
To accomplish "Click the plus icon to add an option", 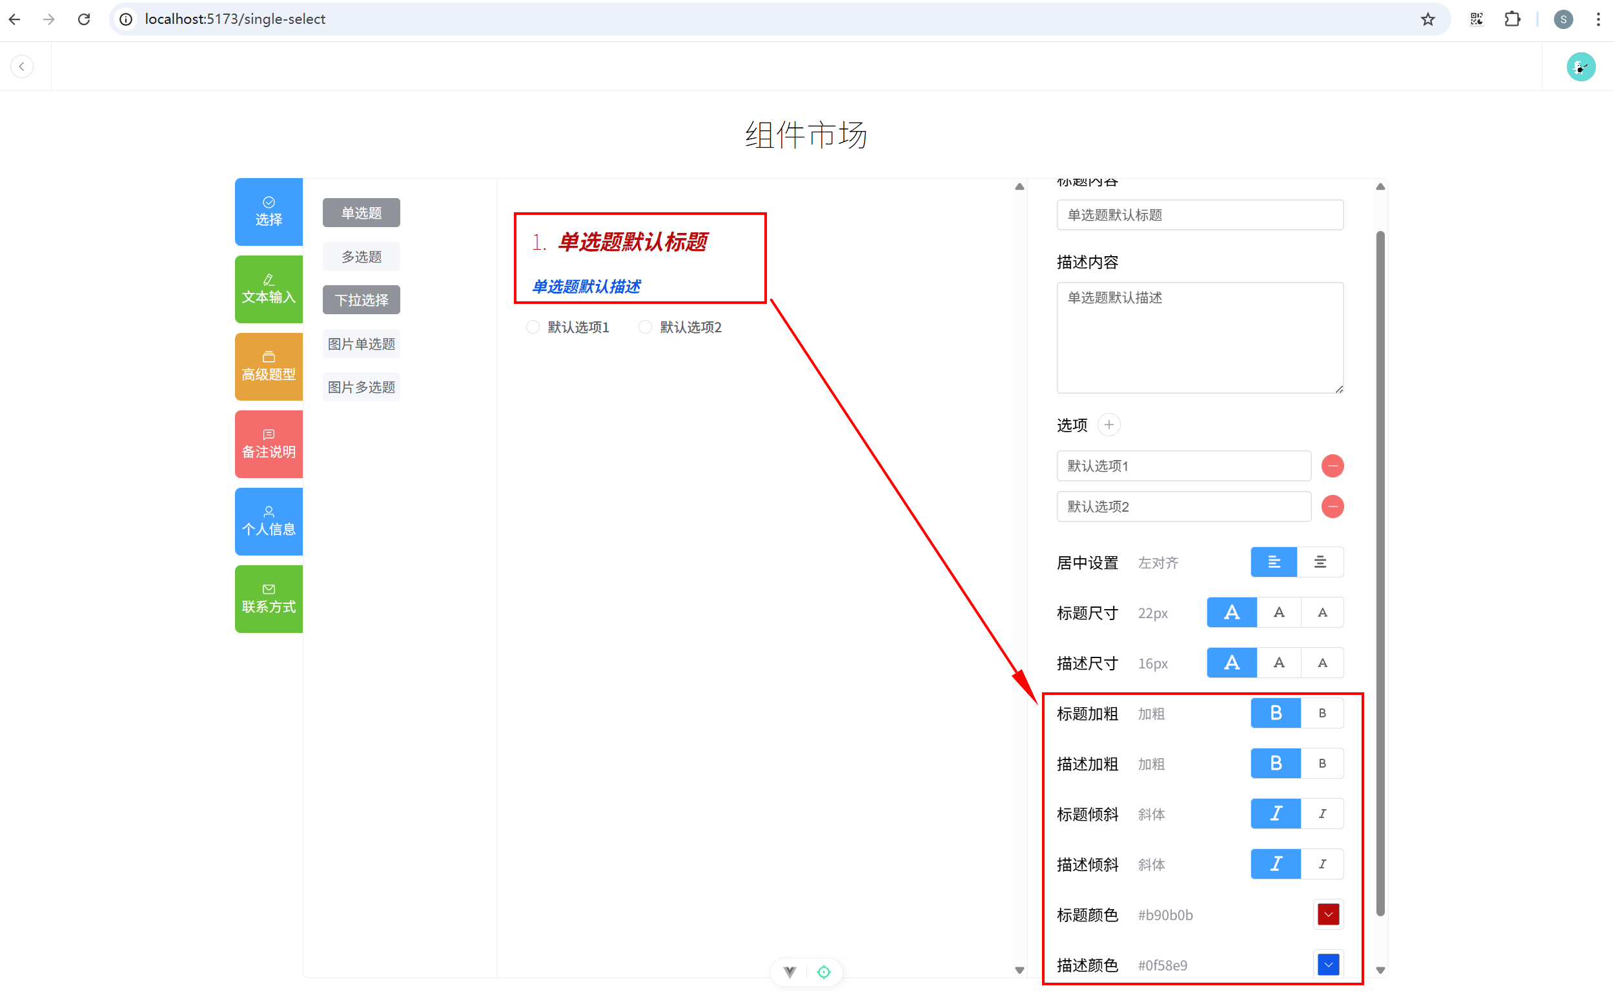I will coord(1108,425).
